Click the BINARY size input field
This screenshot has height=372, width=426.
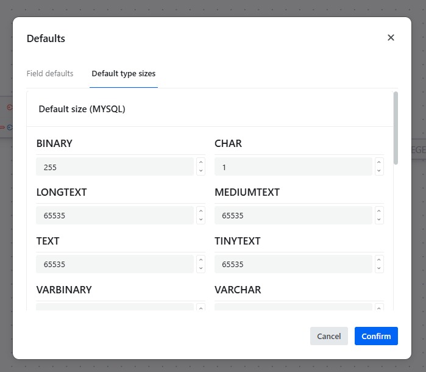(115, 166)
